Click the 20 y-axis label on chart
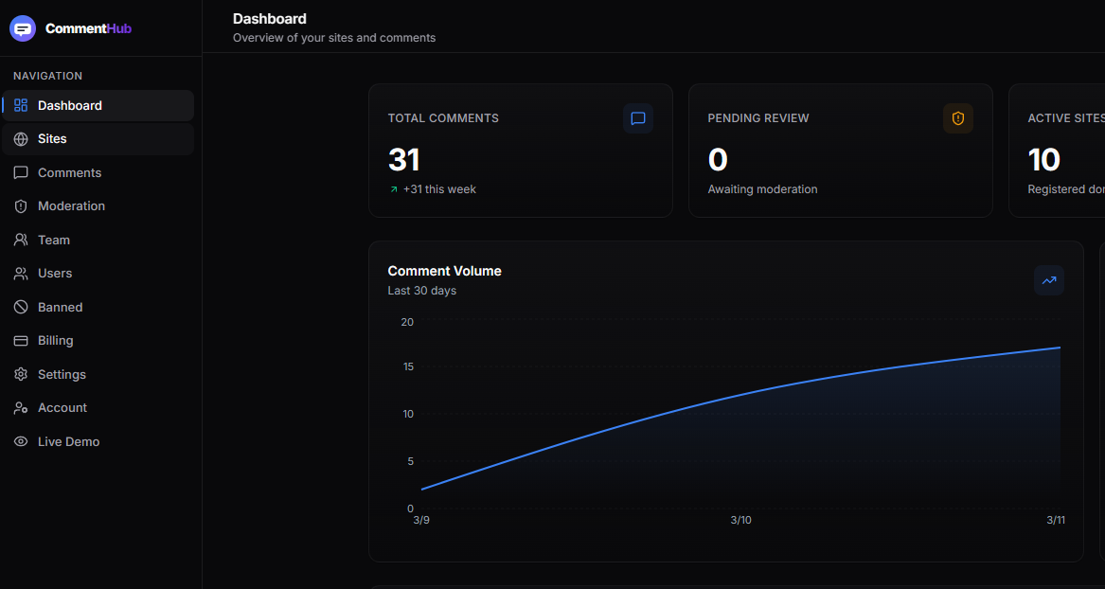The image size is (1105, 589). coord(407,322)
